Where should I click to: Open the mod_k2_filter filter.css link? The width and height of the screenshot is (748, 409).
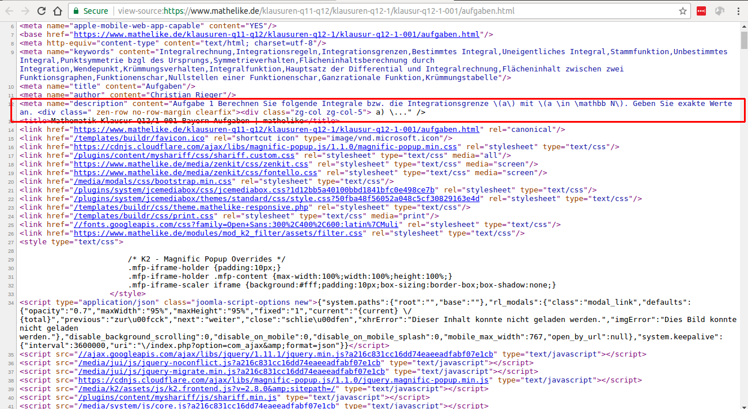click(x=218, y=233)
